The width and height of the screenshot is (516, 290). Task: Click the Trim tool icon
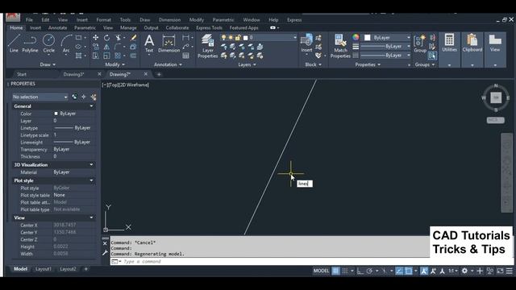(x=119, y=38)
